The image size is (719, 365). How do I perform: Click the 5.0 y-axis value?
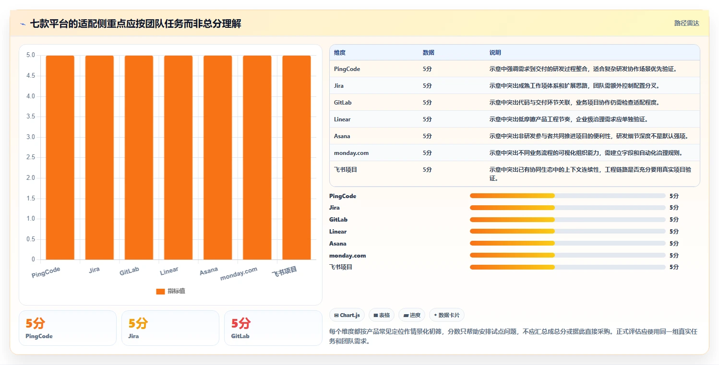[x=30, y=55]
